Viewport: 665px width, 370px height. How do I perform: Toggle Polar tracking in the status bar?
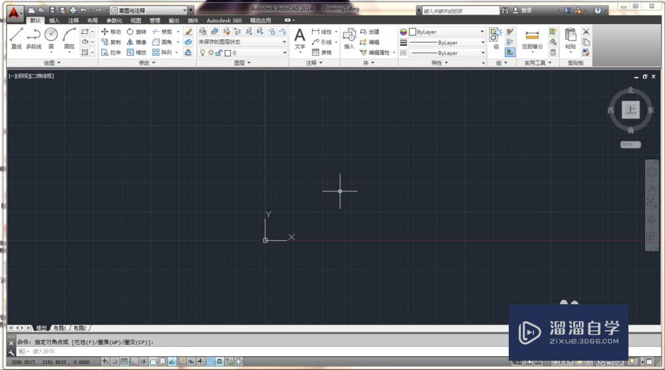[x=144, y=361]
